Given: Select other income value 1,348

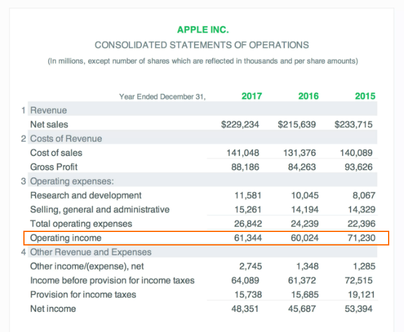Looking at the screenshot, I should tap(308, 266).
